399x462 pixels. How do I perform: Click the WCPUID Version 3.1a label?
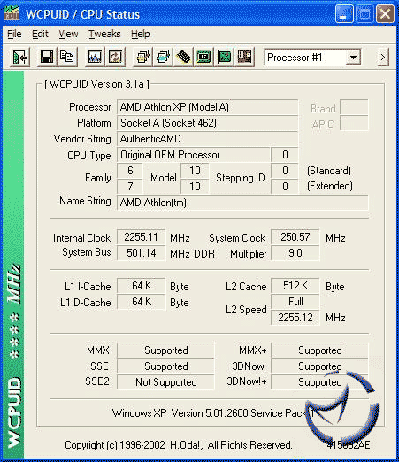pos(96,84)
